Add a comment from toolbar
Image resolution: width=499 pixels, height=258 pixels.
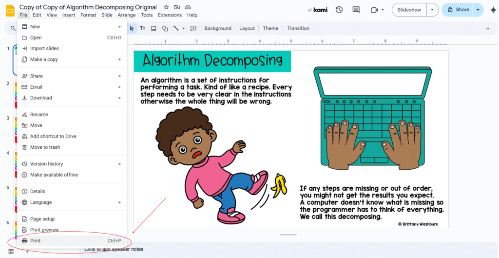click(193, 28)
